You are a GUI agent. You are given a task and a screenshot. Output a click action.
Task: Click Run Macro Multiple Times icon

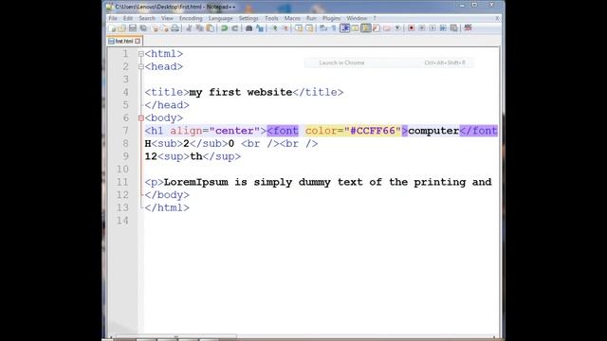coord(443,28)
